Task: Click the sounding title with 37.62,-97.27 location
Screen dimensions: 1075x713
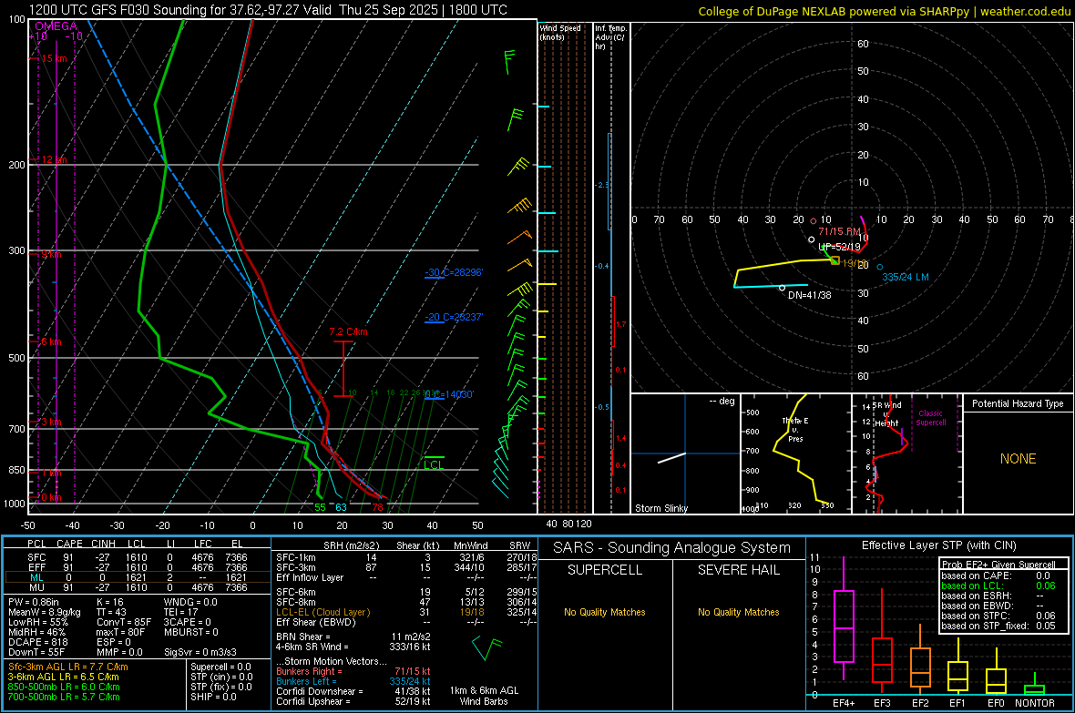Action: coord(268,10)
